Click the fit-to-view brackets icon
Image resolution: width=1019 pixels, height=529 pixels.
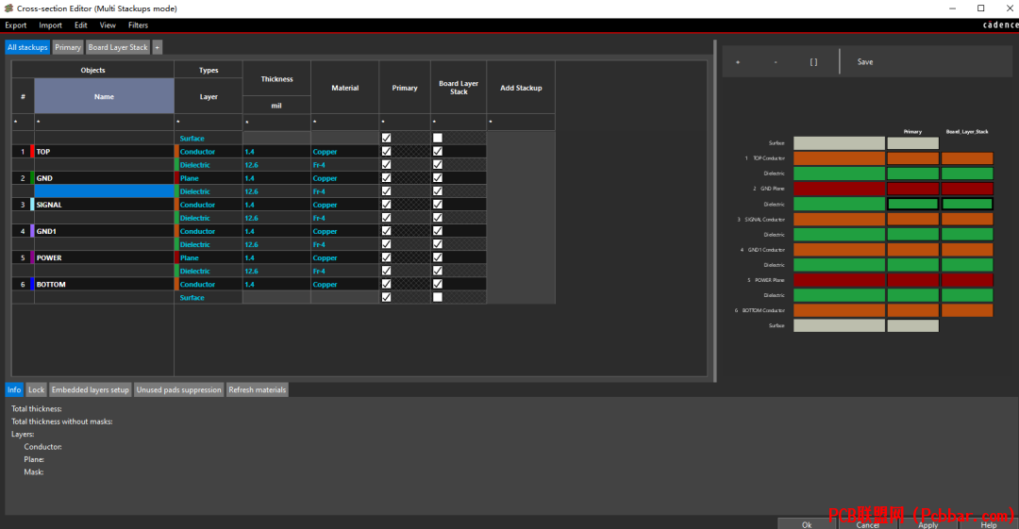[x=813, y=62]
